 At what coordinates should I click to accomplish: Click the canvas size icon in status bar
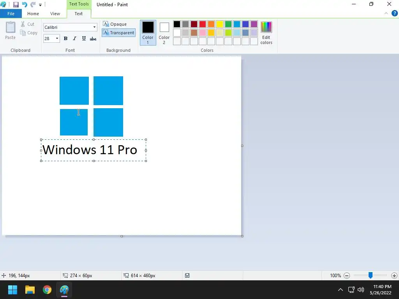[126, 275]
